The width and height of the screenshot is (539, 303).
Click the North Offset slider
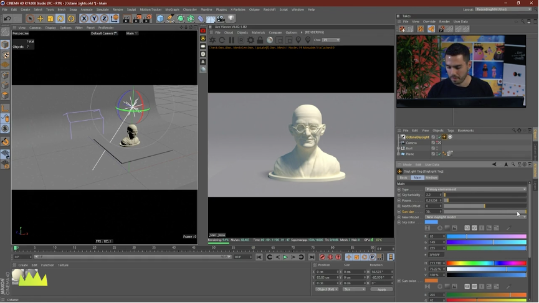click(x=485, y=206)
